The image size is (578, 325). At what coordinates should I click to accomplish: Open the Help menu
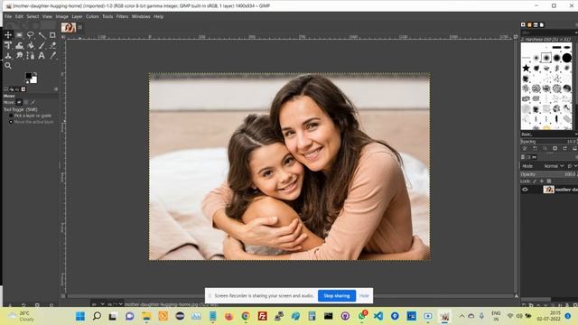[159, 16]
